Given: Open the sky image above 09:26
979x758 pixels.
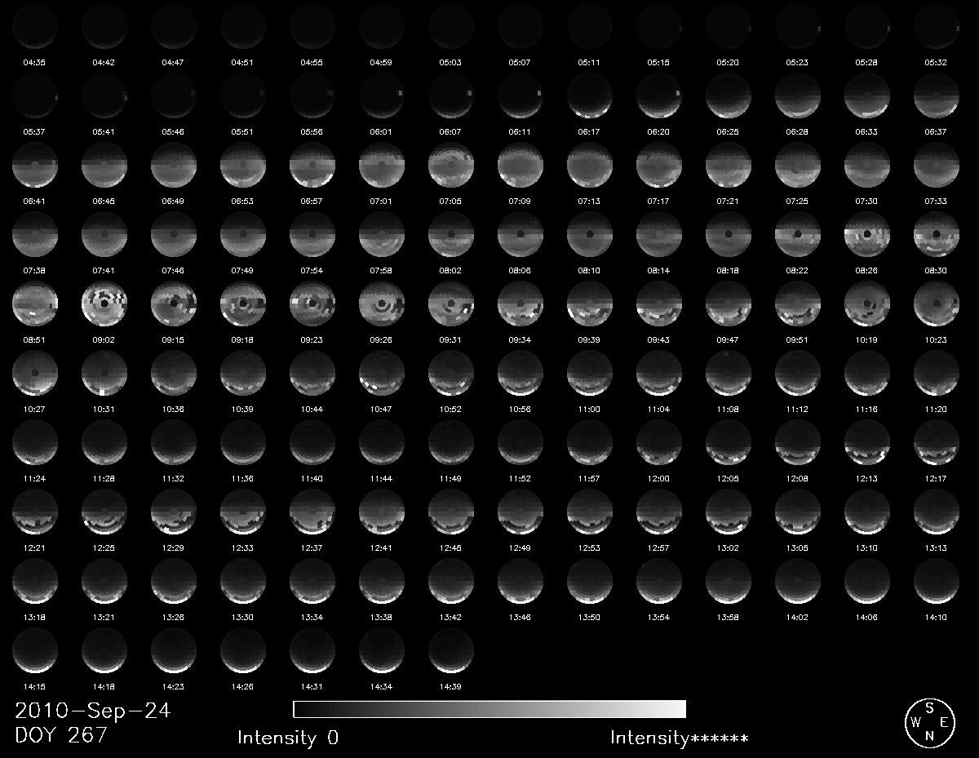Looking at the screenshot, I should point(382,304).
